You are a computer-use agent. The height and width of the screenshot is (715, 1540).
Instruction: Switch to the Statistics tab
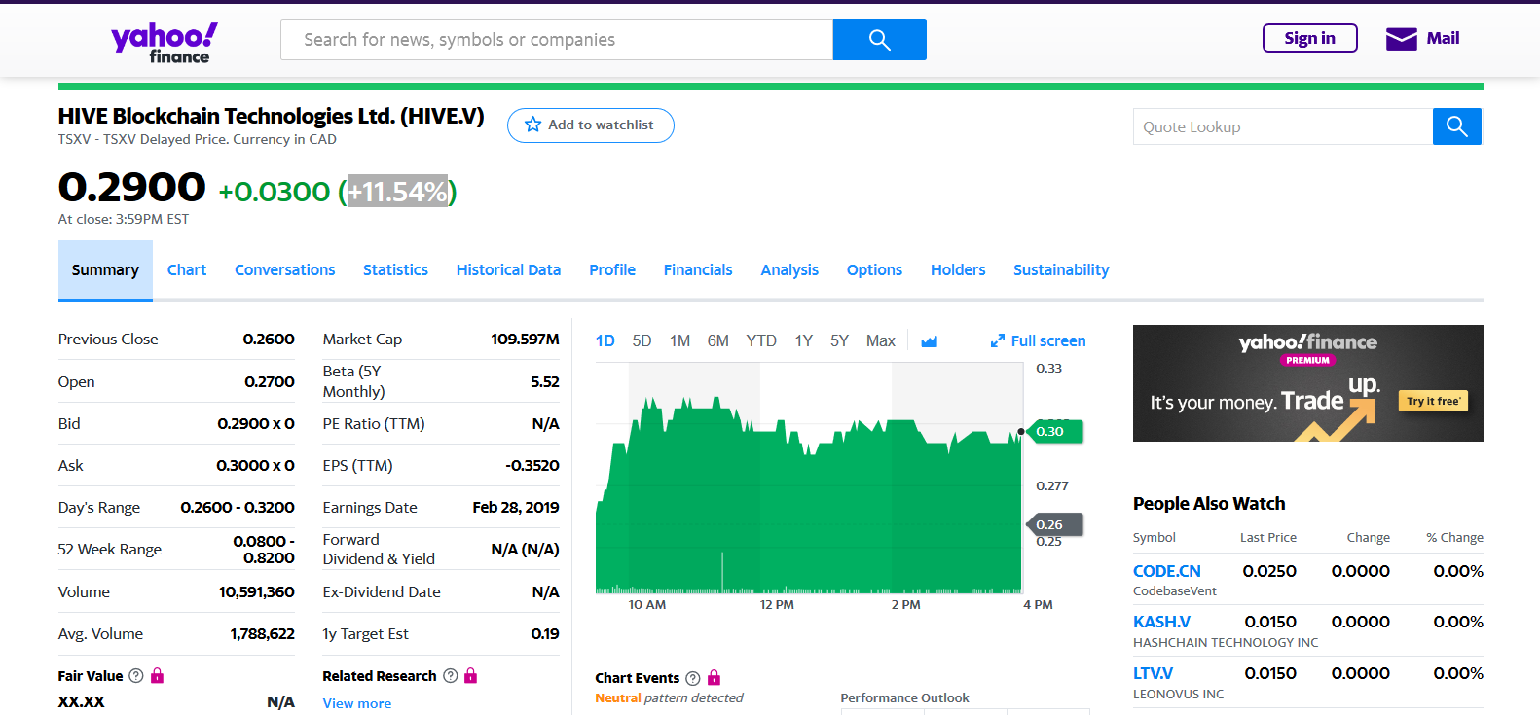[x=395, y=270]
